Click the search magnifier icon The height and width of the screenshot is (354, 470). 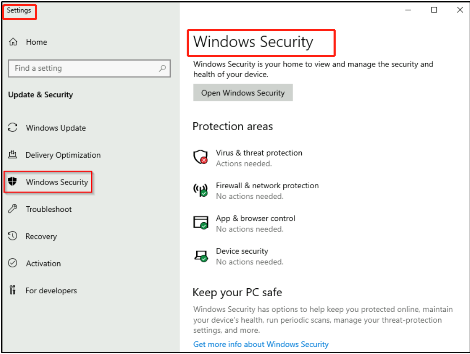tap(162, 68)
